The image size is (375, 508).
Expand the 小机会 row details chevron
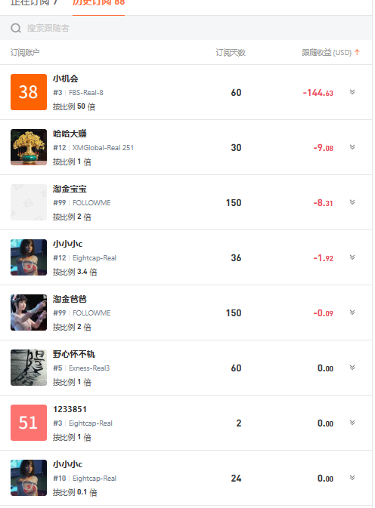[x=352, y=92]
